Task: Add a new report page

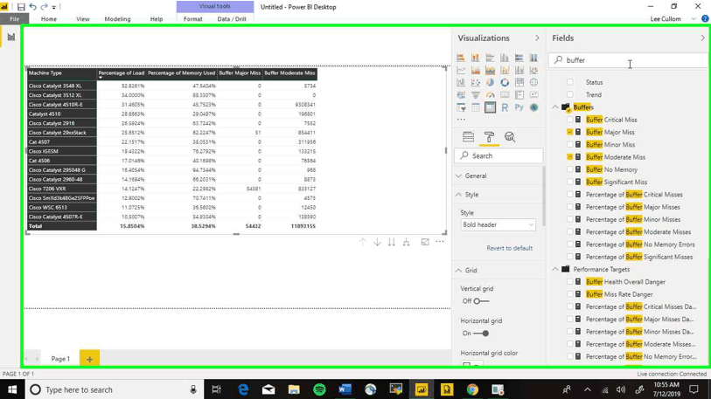Action: pyautogui.click(x=89, y=359)
